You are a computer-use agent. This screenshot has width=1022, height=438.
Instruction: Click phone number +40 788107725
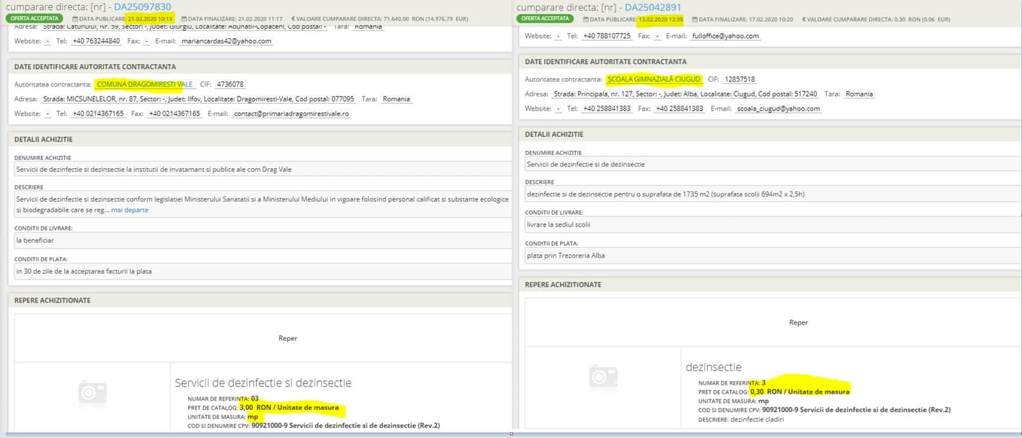606,36
